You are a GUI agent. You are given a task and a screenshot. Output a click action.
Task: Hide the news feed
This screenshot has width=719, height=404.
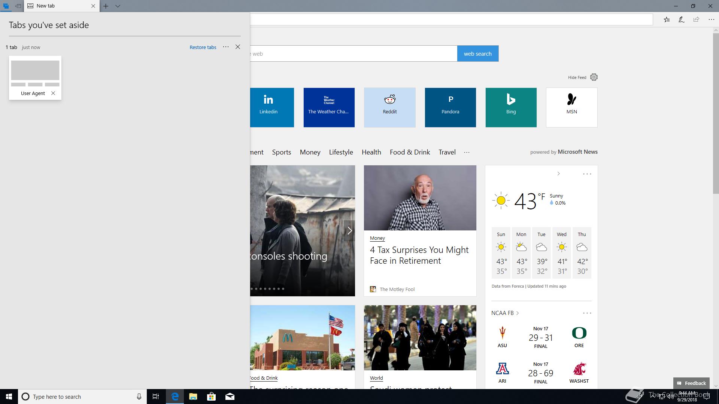[x=577, y=77]
